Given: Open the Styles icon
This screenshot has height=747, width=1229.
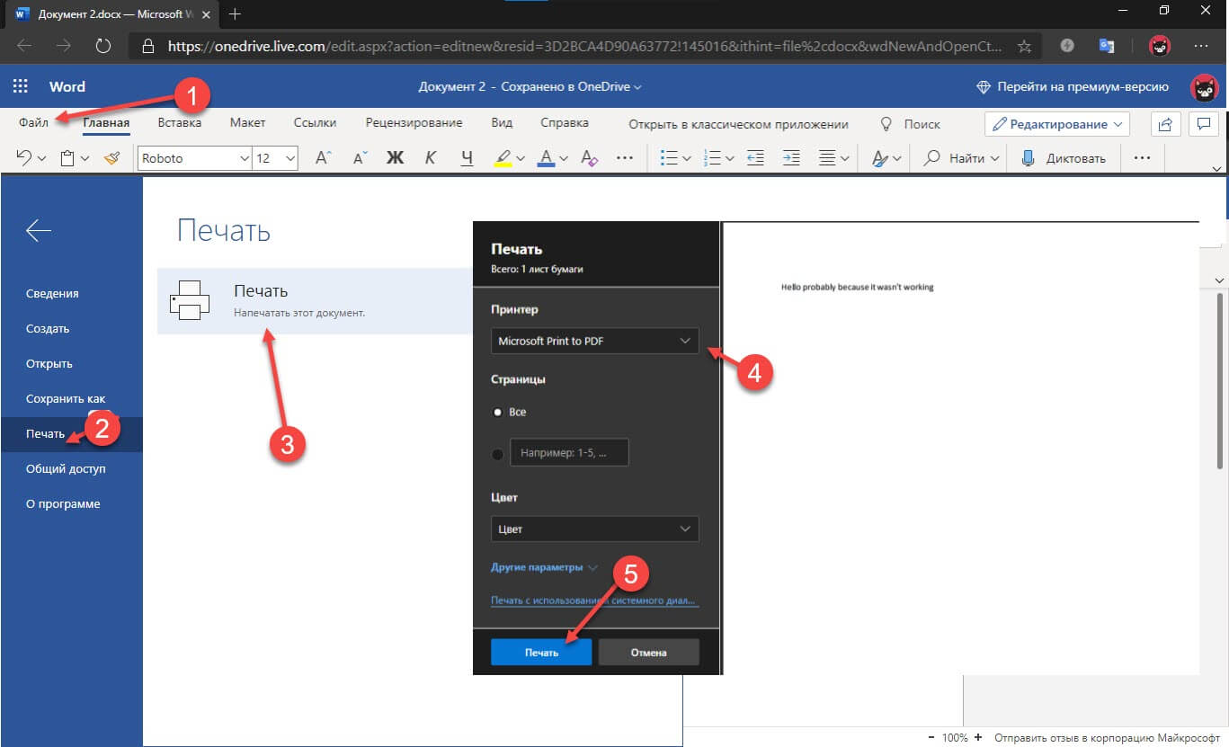Looking at the screenshot, I should pos(880,158).
